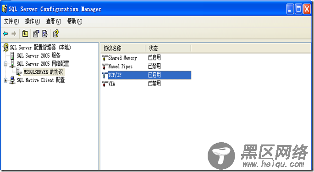314x172 pixels.
Task: Open the 查看(V) menu
Action: click(x=54, y=21)
